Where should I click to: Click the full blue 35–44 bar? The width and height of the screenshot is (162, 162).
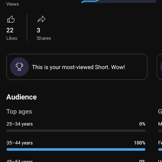tap(76, 150)
